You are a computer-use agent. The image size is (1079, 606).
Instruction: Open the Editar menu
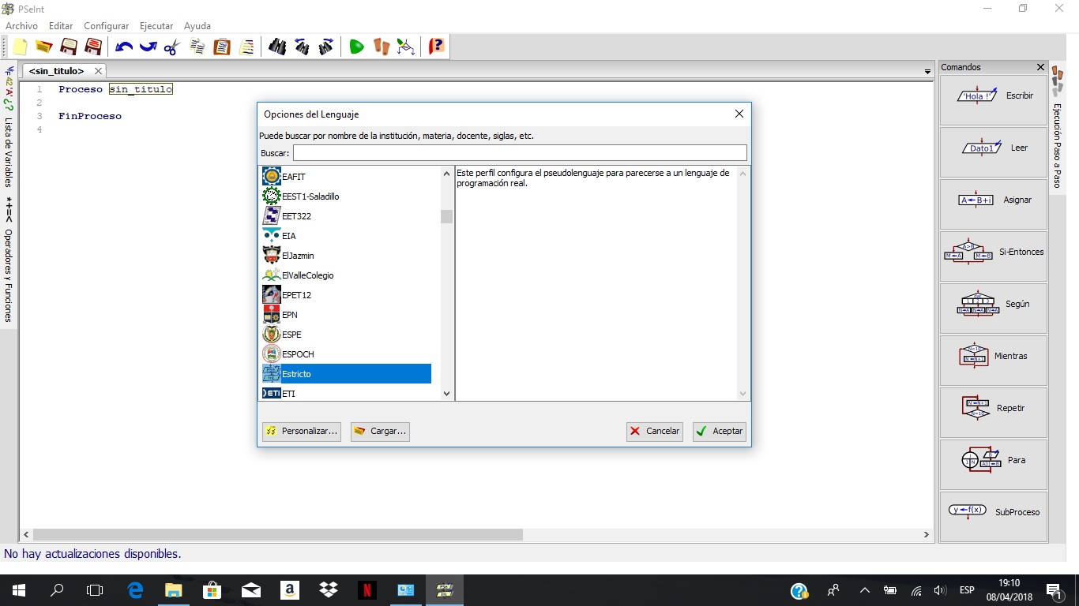[61, 26]
